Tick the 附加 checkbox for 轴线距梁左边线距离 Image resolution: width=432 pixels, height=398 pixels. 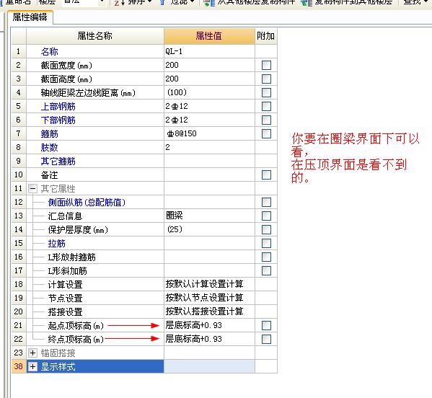tap(266, 92)
